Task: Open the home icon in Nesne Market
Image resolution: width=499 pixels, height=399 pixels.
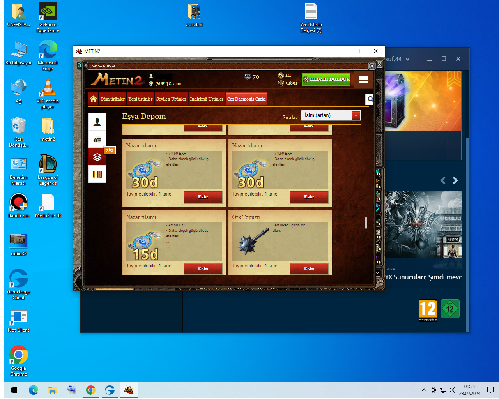Action: click(93, 99)
